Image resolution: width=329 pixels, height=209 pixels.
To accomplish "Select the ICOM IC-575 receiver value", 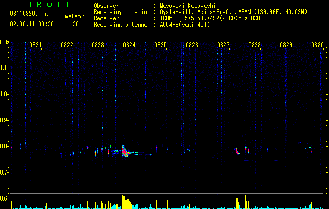I will tap(210, 18).
